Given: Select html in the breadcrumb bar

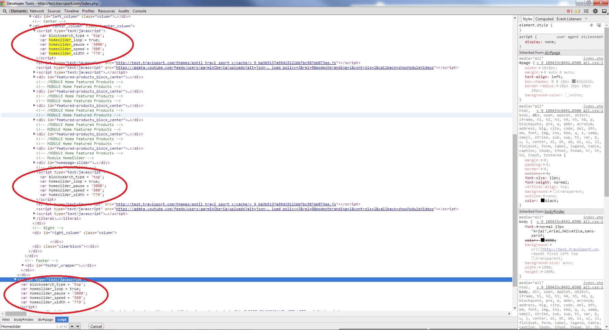Looking at the screenshot, I should point(6,320).
